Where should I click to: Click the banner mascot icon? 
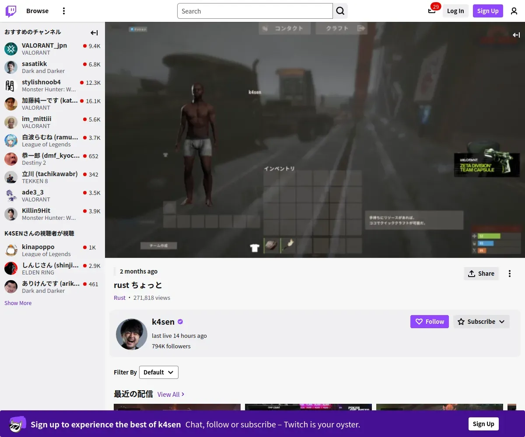point(17,424)
